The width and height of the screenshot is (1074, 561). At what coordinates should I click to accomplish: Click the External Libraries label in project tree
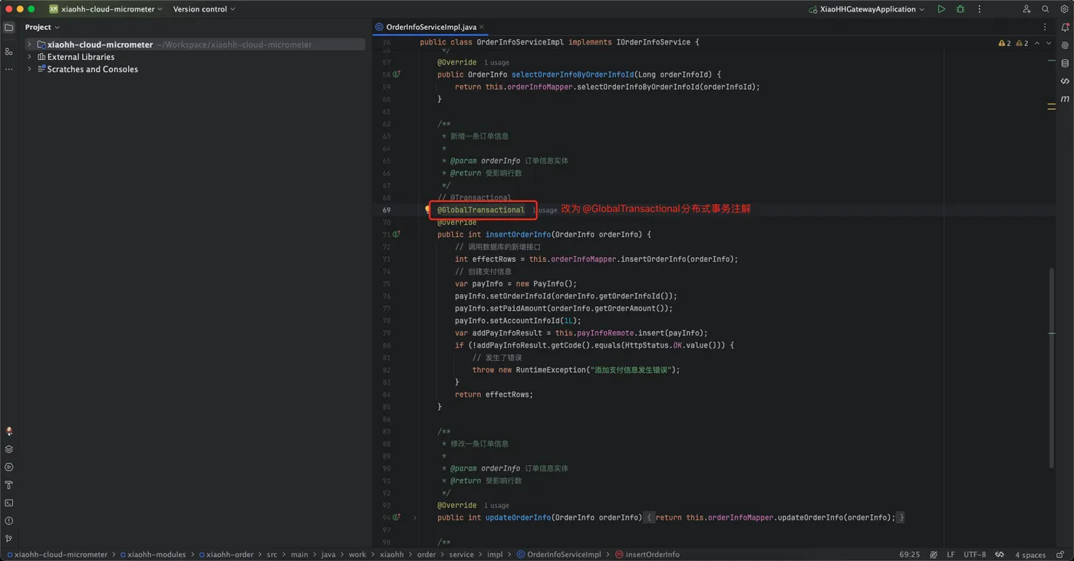click(81, 57)
